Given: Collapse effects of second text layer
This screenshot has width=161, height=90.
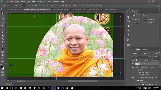Looking at the screenshot, I should pyautogui.click(x=158, y=78).
